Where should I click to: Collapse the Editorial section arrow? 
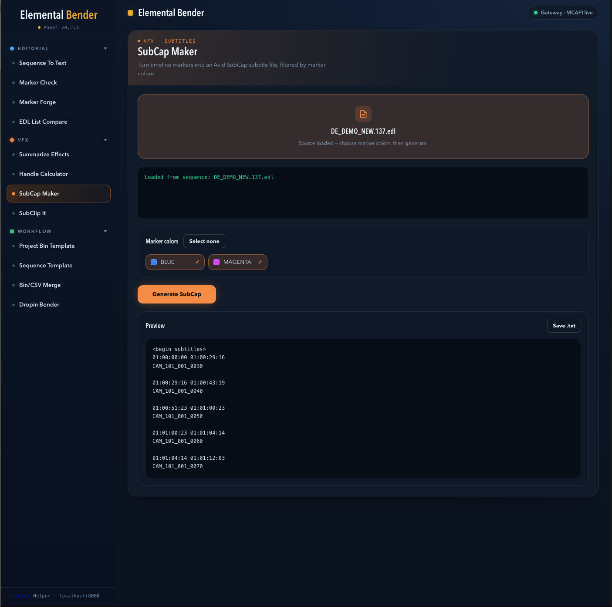[x=105, y=48]
